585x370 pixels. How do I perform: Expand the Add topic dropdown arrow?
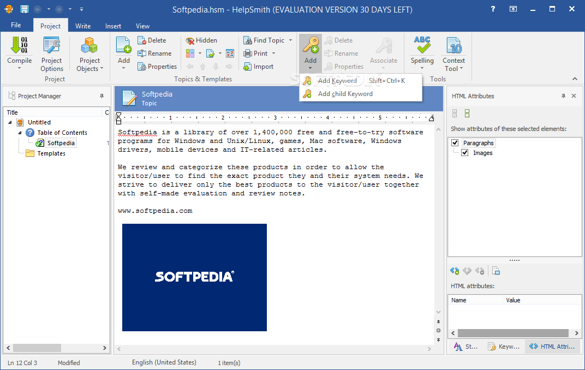click(x=123, y=68)
